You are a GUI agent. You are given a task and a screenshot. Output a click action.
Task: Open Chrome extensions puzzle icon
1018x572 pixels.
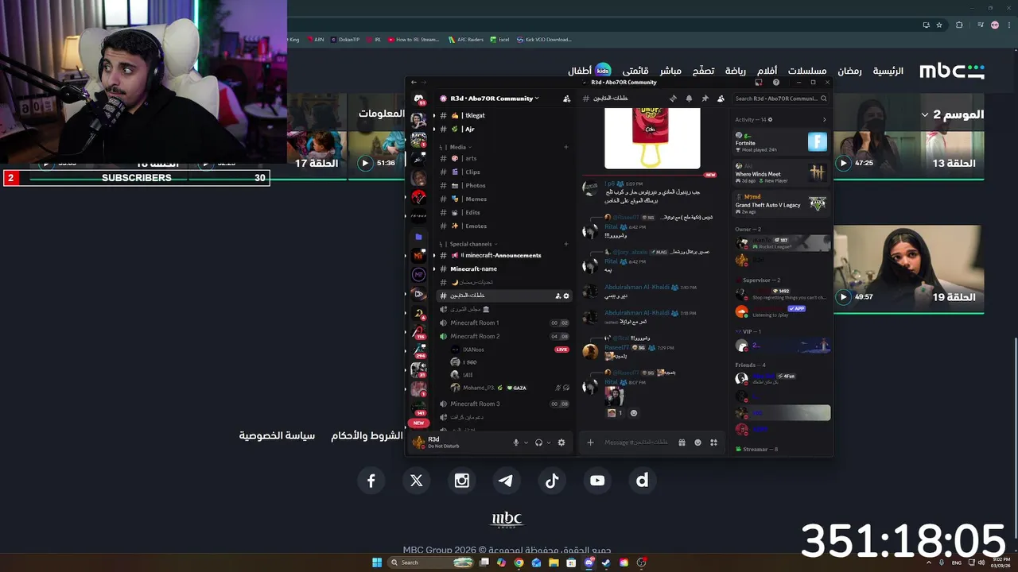click(959, 25)
